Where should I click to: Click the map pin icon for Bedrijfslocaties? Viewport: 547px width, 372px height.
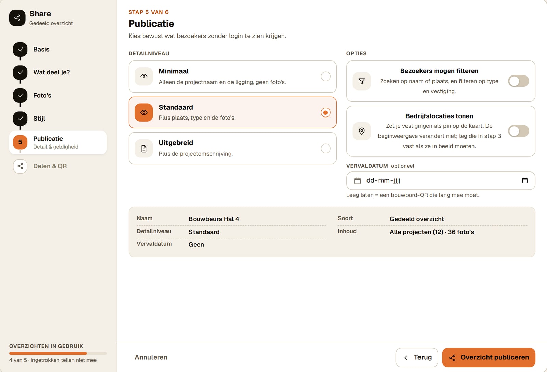(362, 131)
